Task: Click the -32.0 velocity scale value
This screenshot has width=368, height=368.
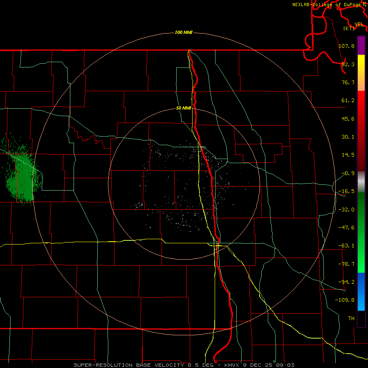Action: click(346, 210)
